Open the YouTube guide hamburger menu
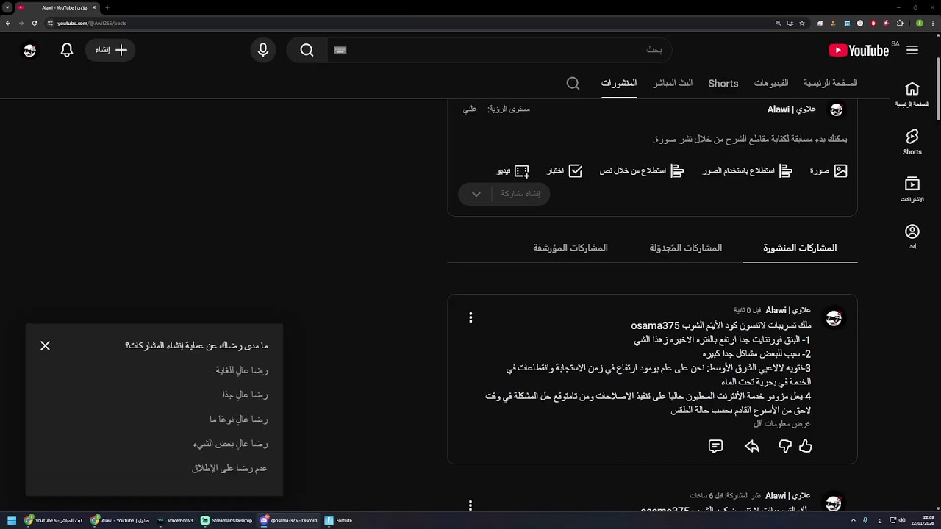 click(912, 50)
